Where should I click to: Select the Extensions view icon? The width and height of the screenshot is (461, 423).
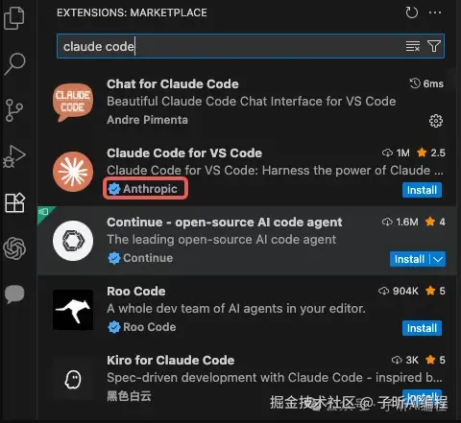[x=15, y=202]
